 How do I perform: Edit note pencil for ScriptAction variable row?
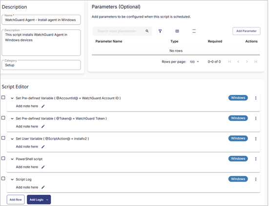pyautogui.click(x=43, y=147)
